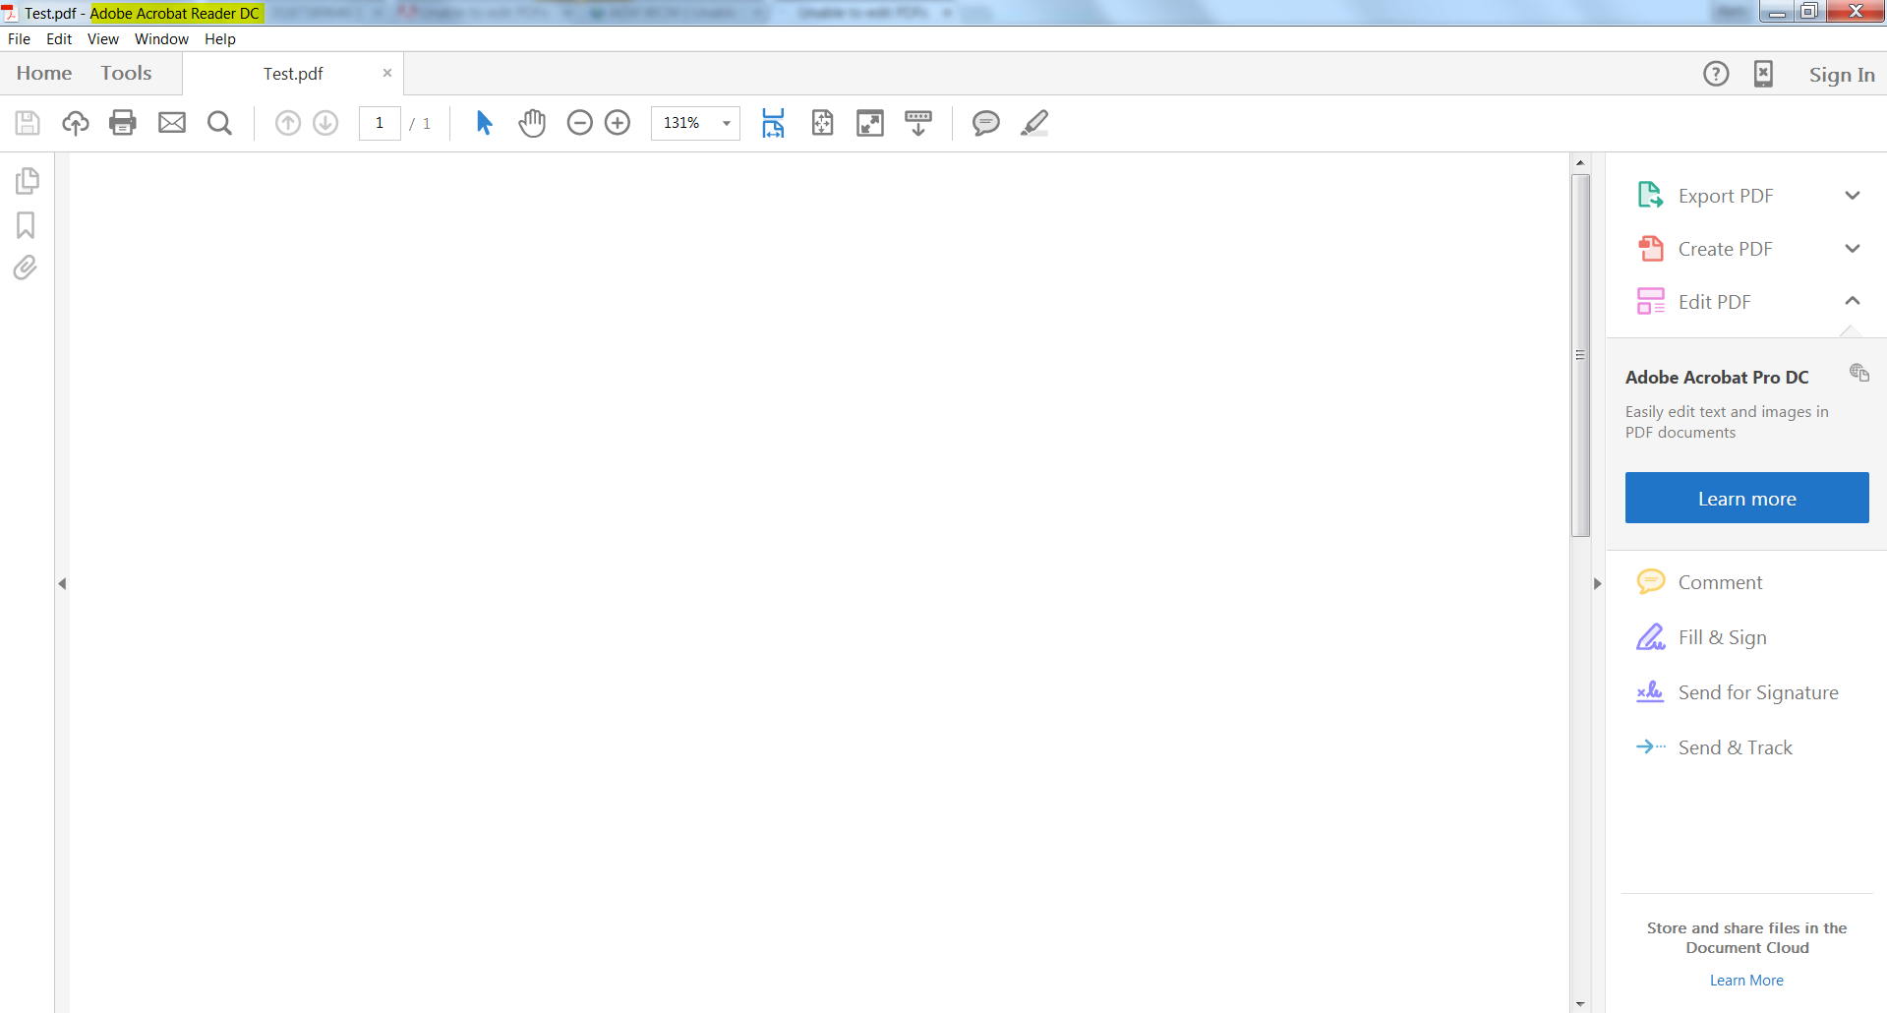Enable Fit Width page view
1887x1013 pixels.
click(774, 123)
